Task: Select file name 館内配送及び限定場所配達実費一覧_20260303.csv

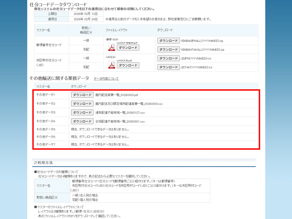Action: pos(129,104)
